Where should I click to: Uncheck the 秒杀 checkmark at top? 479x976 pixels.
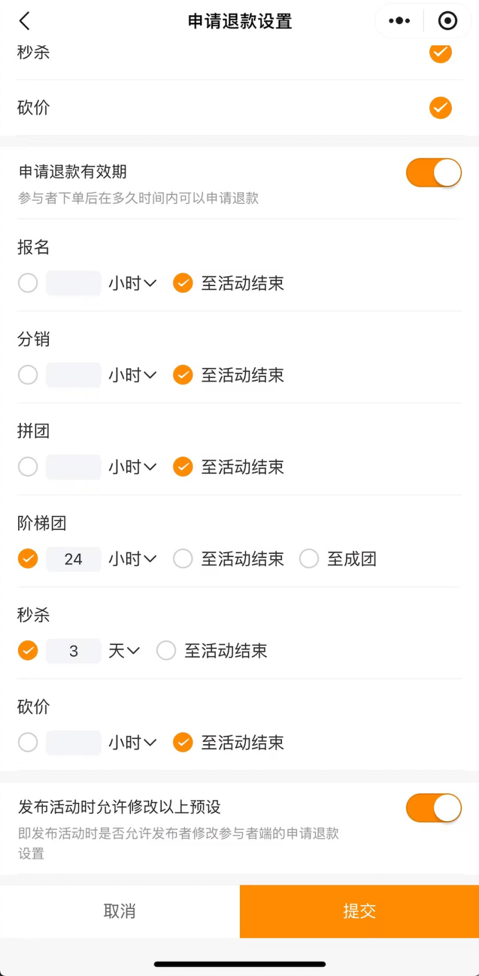pyautogui.click(x=441, y=52)
